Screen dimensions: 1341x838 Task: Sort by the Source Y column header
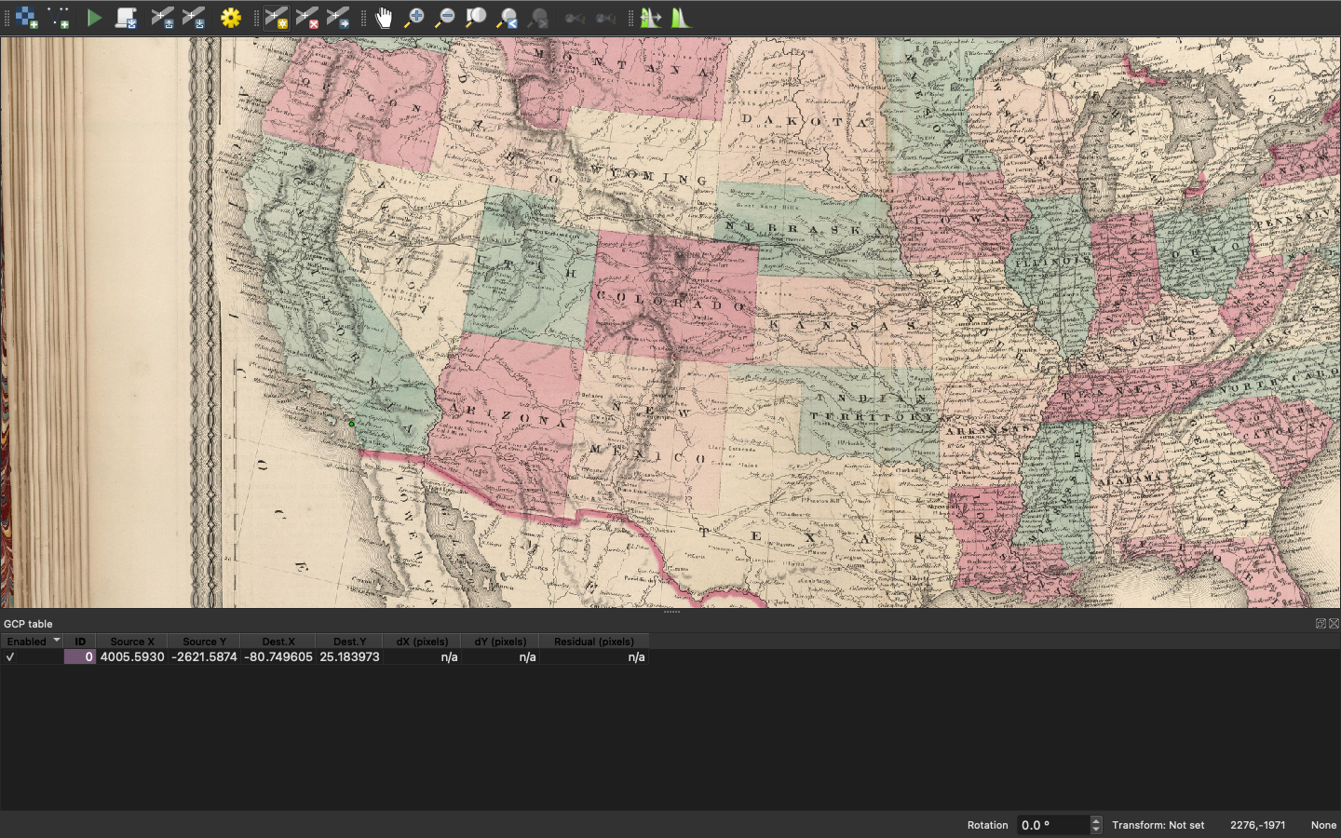(x=204, y=642)
